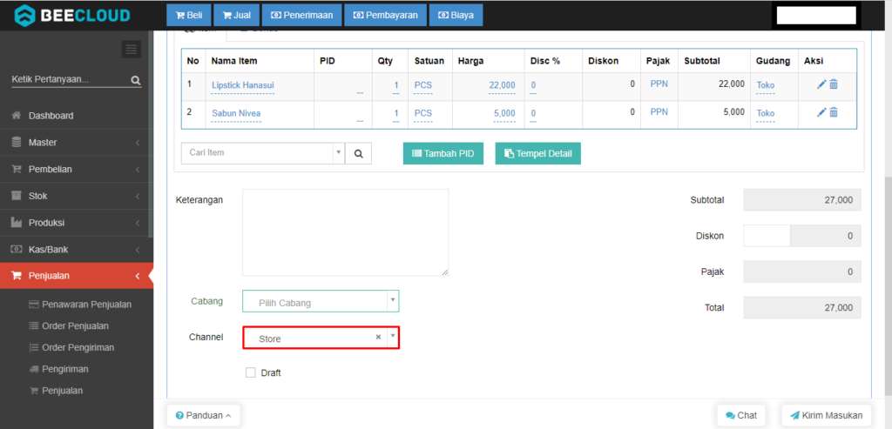Click the Pembelian cart icon in the sidebar
892x429 pixels.
[x=17, y=170]
